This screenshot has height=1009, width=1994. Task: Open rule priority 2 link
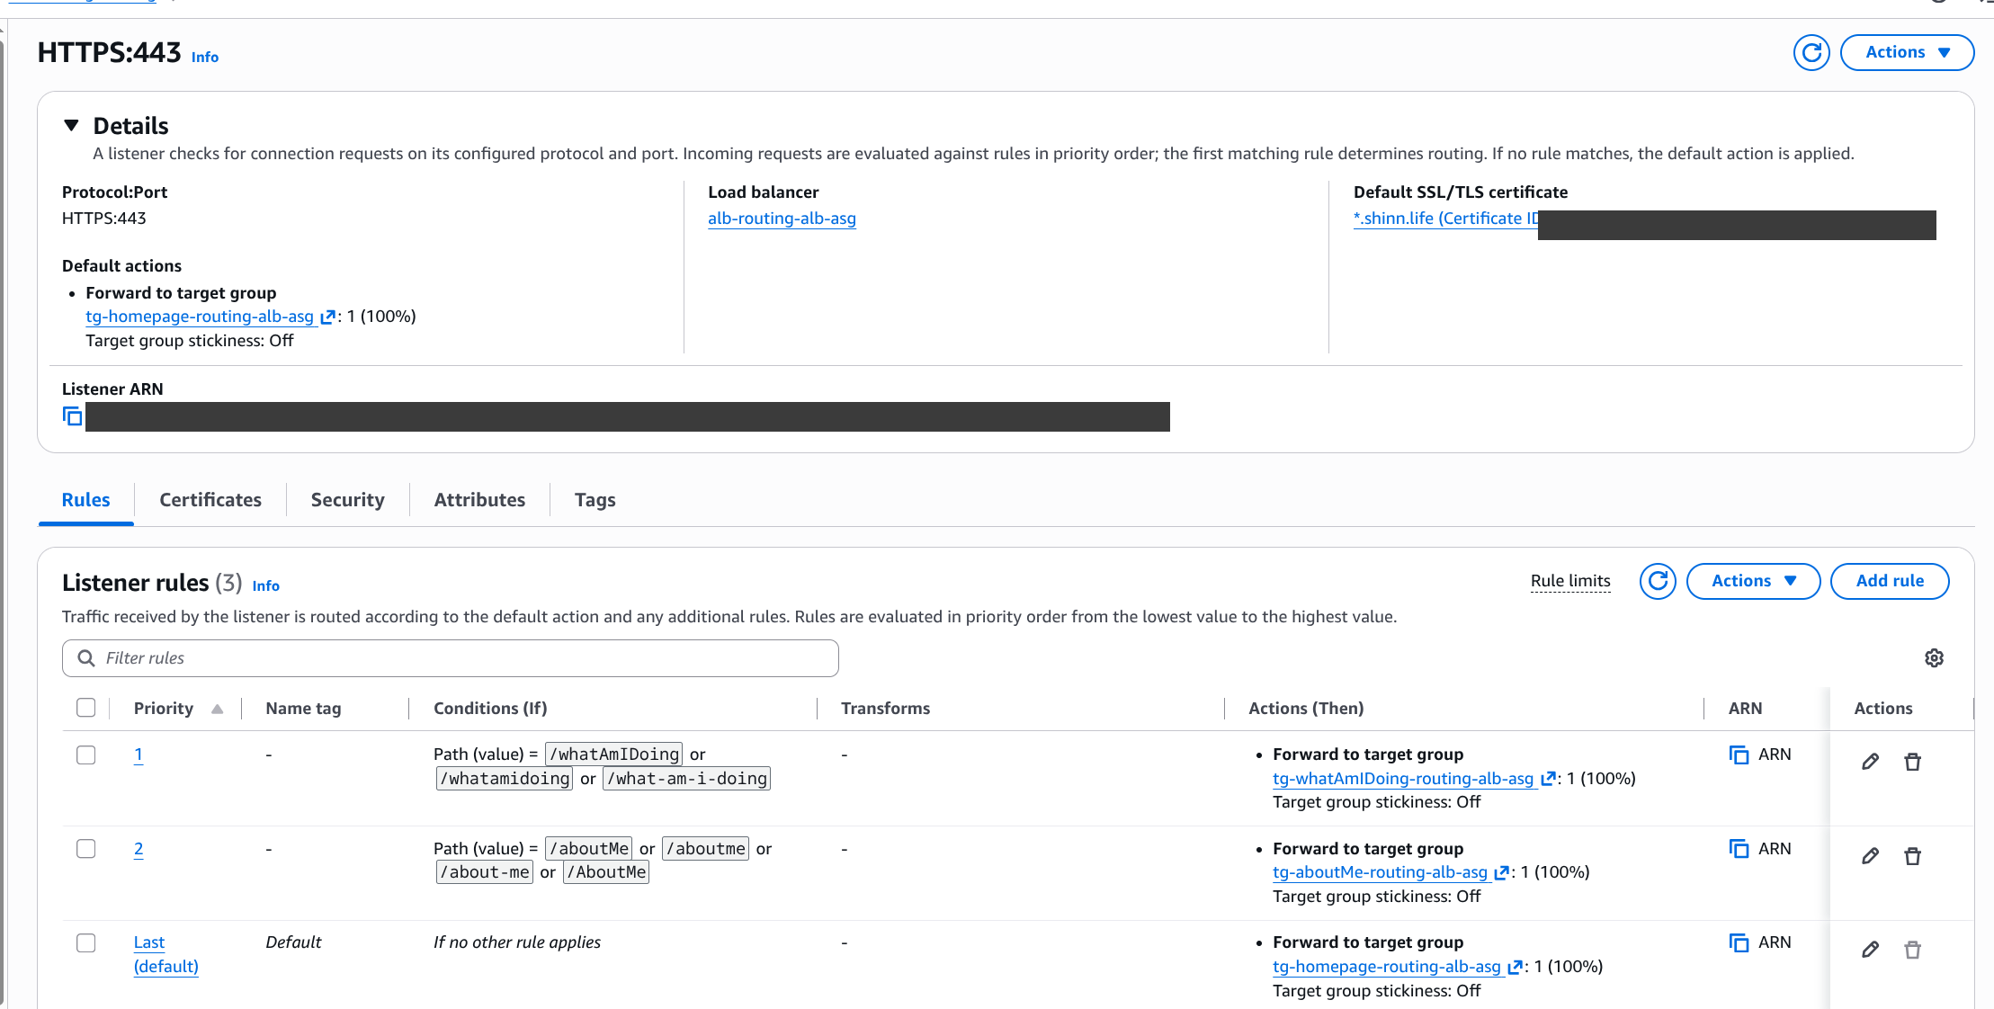tap(139, 849)
